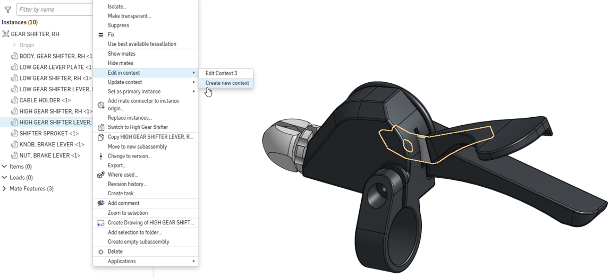611x278 pixels.
Task: Type in the Filter by name field
Action: (53, 10)
